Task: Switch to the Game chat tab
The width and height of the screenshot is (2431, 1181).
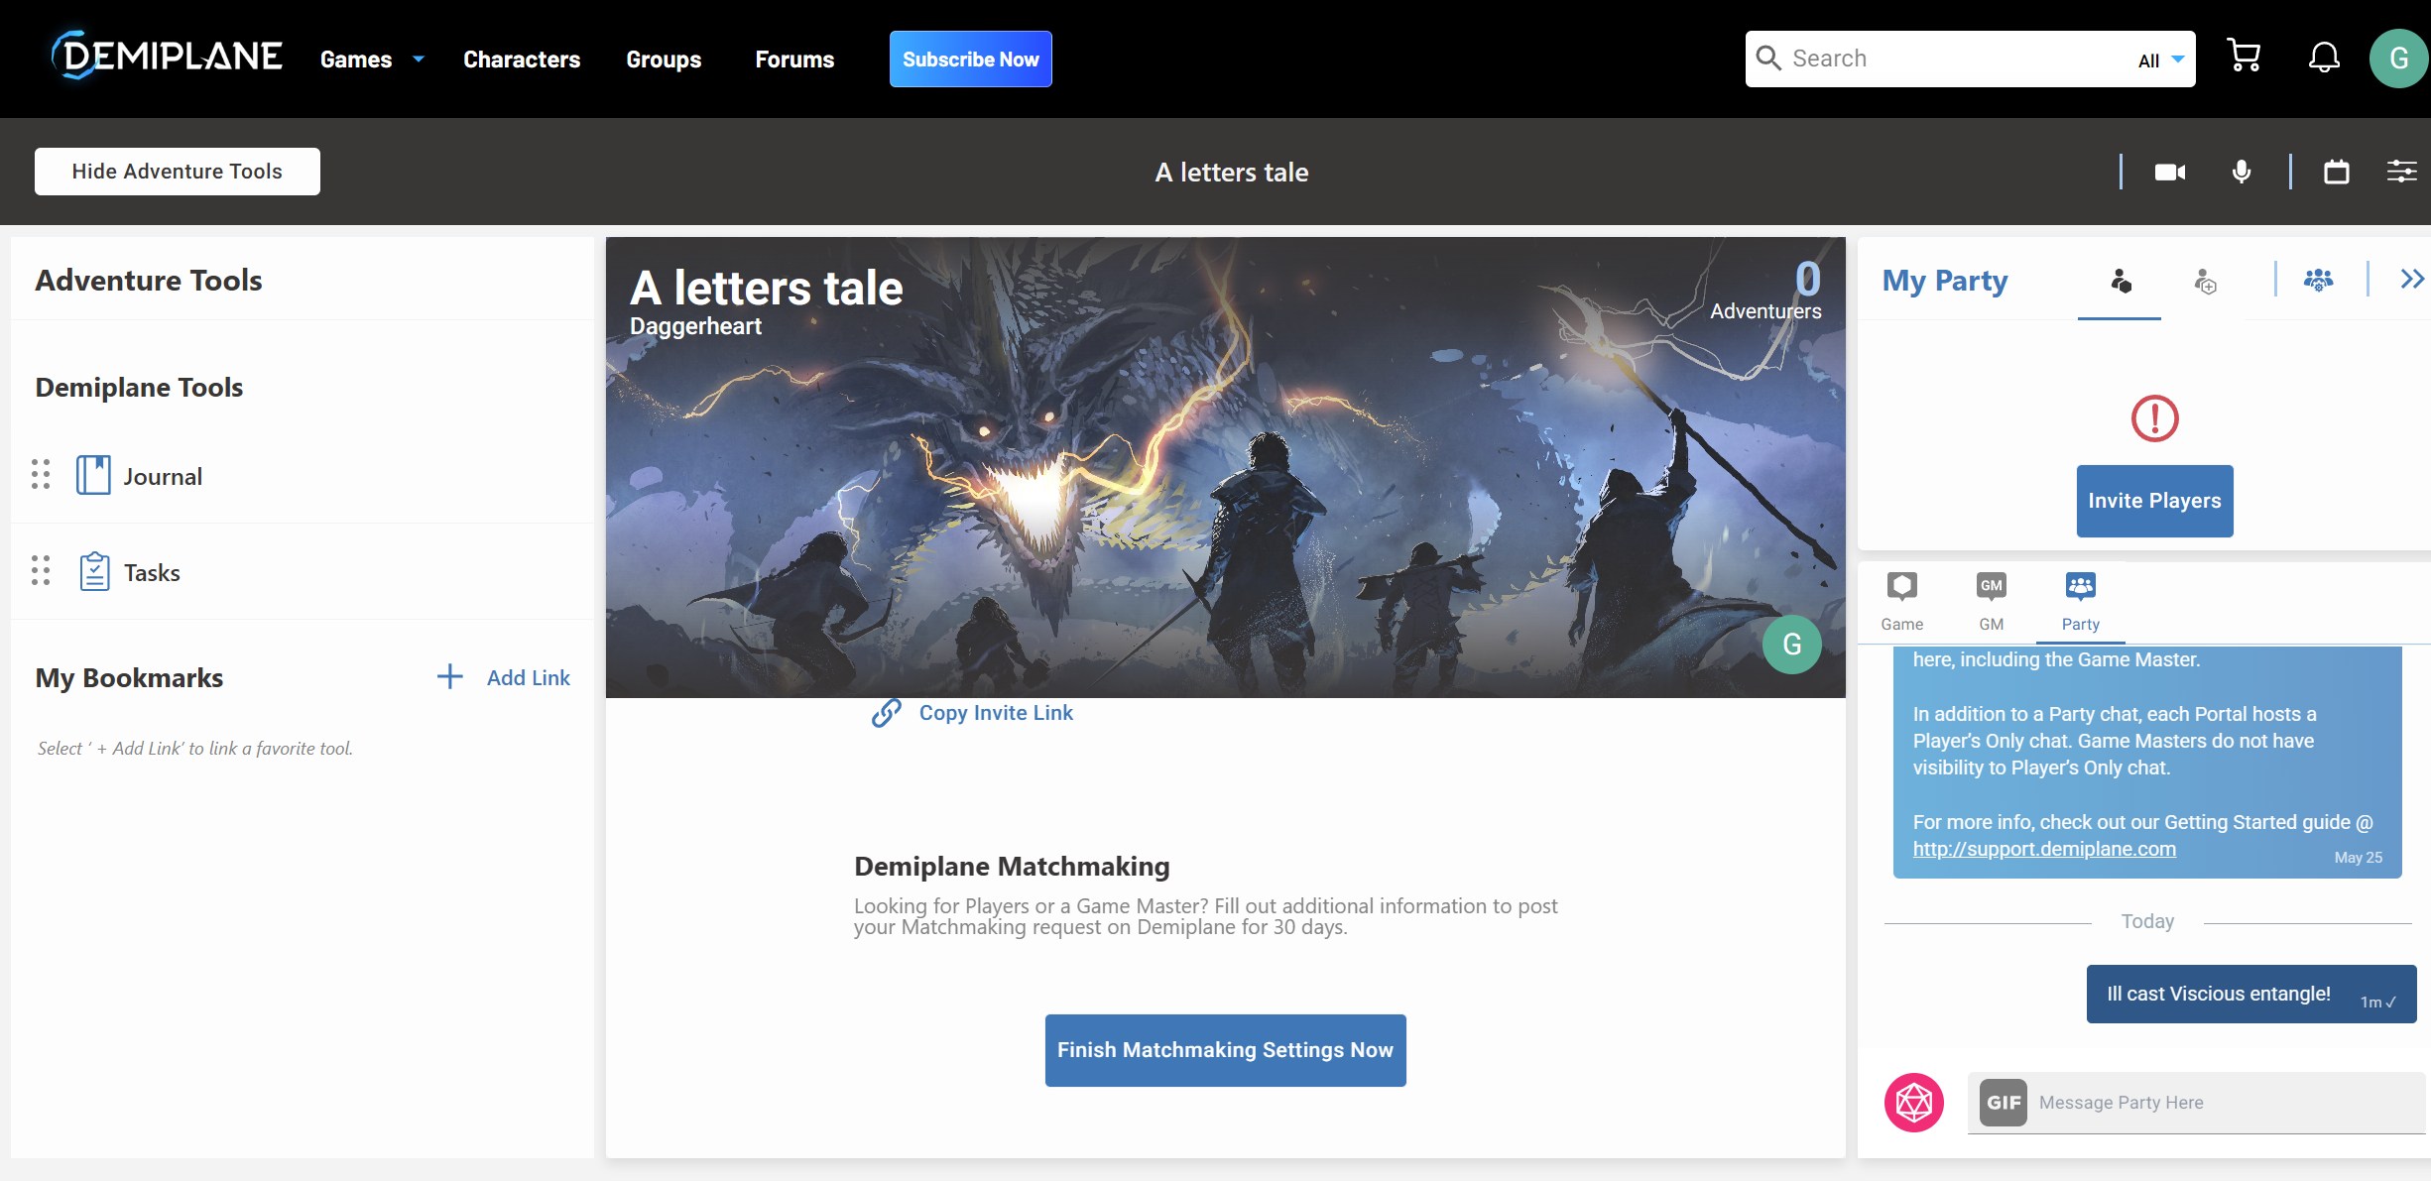Action: (x=1901, y=601)
